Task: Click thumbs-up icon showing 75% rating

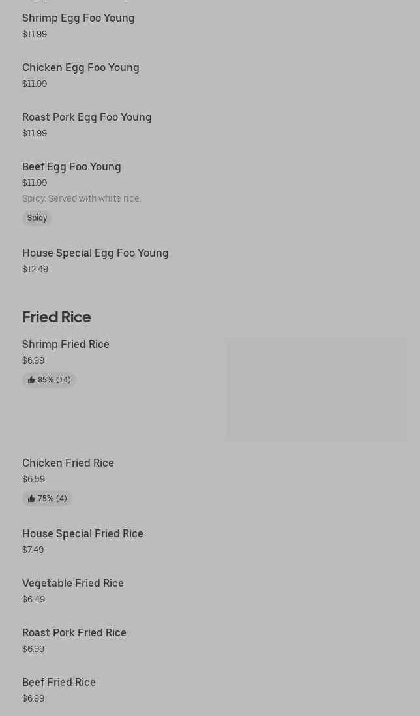Action: pos(31,498)
